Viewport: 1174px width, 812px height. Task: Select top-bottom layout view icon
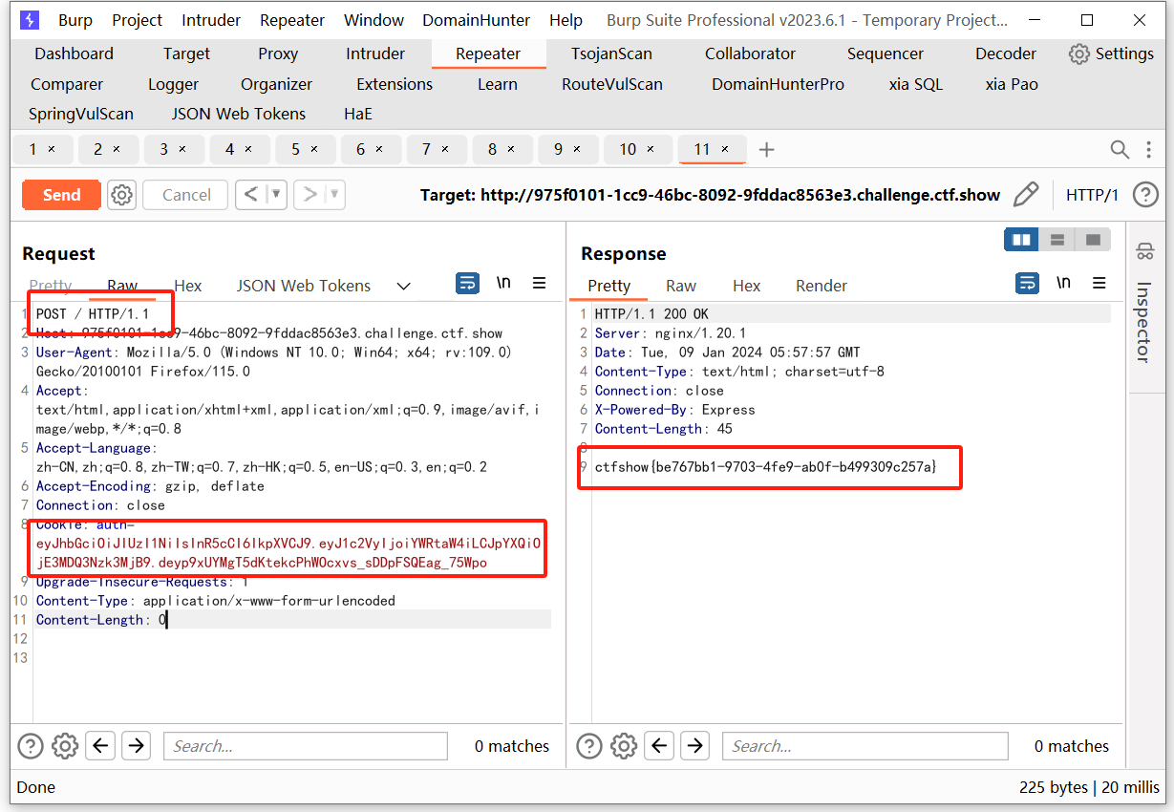1057,240
